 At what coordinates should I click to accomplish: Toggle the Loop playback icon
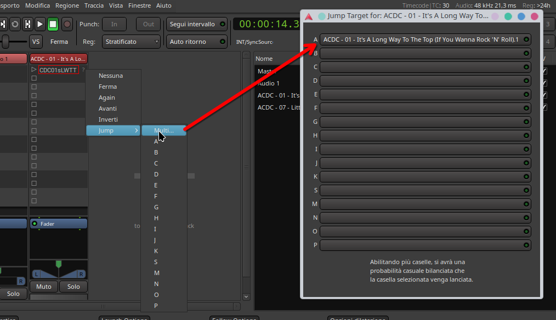(15, 24)
